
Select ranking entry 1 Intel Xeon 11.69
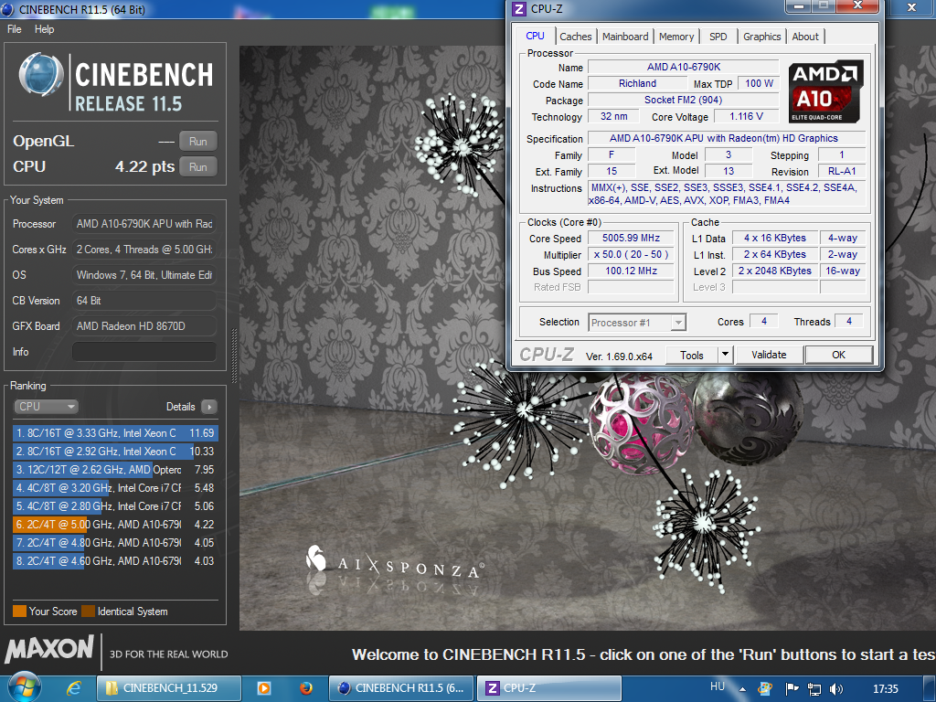114,433
